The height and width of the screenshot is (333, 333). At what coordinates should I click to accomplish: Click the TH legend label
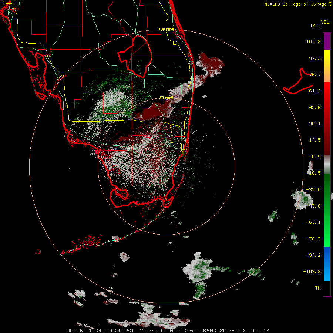[x=318, y=288]
